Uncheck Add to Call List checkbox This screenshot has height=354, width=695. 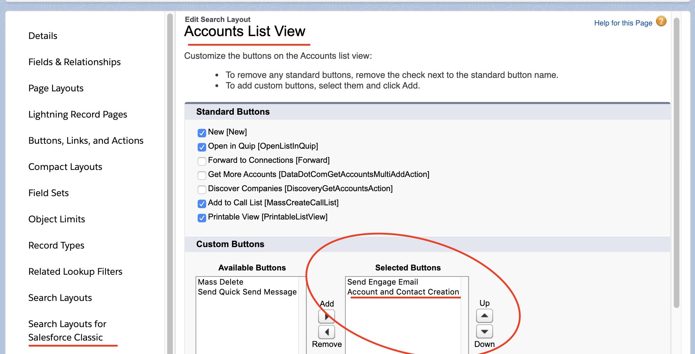pyautogui.click(x=202, y=204)
